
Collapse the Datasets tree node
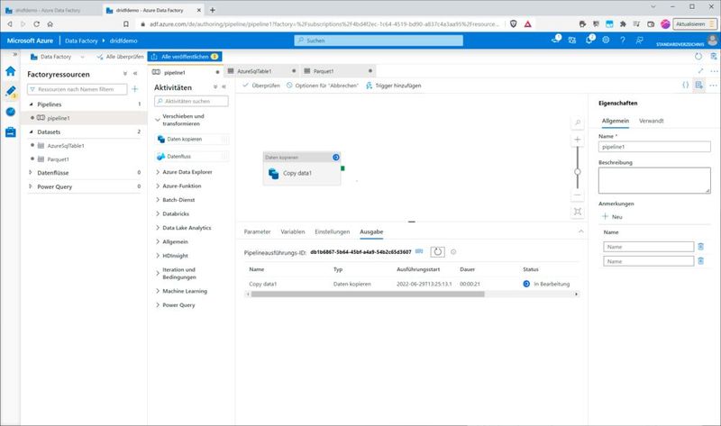31,131
